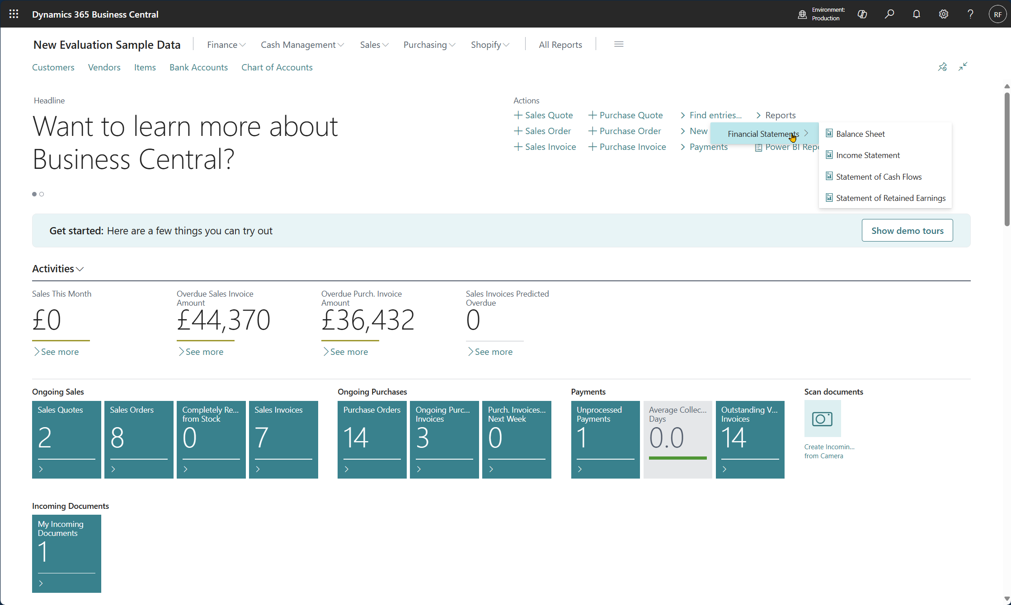
Task: Select Balance Sheet from submenu
Action: [x=885, y=134]
